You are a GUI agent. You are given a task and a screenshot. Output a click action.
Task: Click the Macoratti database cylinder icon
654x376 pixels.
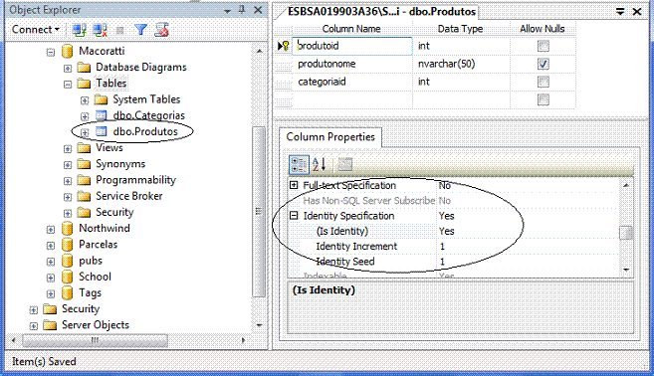pos(67,52)
